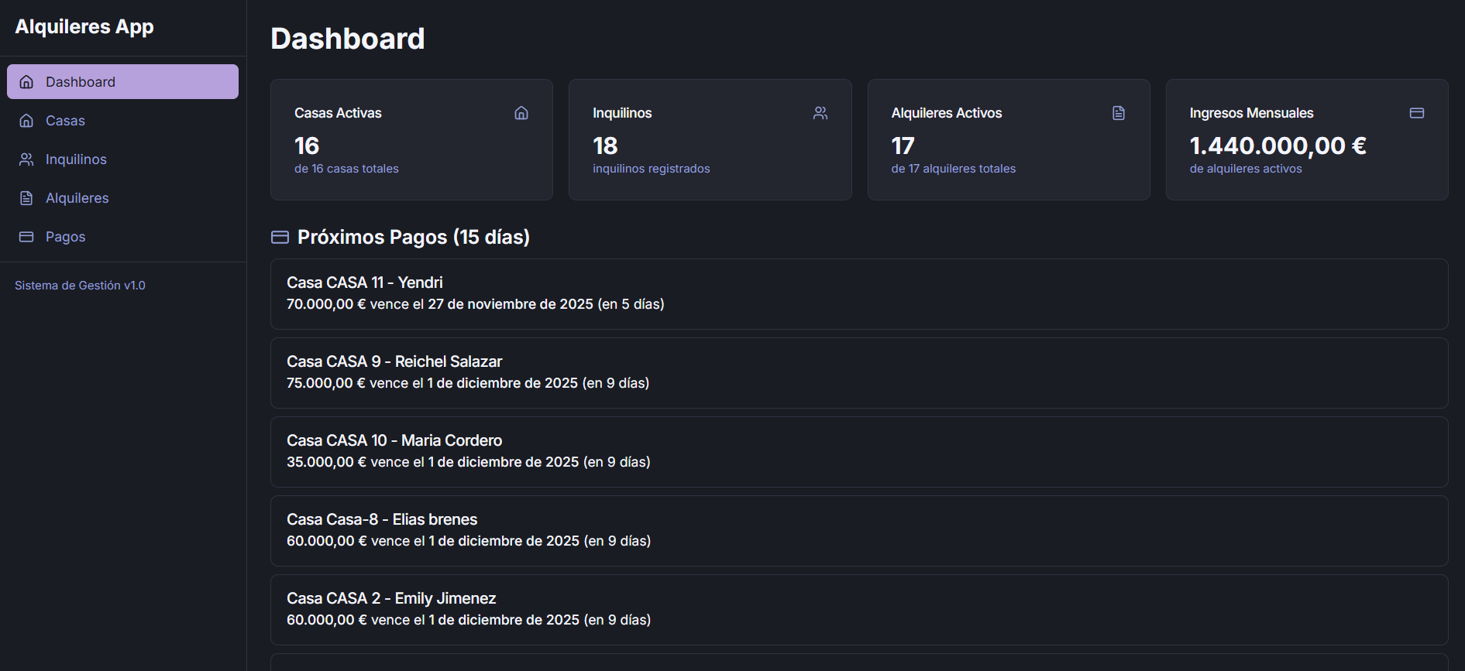Click the 70.000,00 € due 27 de noviembre line
This screenshot has height=671, width=1465.
point(476,304)
